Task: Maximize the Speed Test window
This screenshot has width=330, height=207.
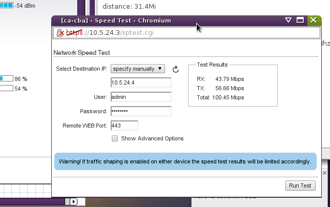Action: tap(301, 20)
